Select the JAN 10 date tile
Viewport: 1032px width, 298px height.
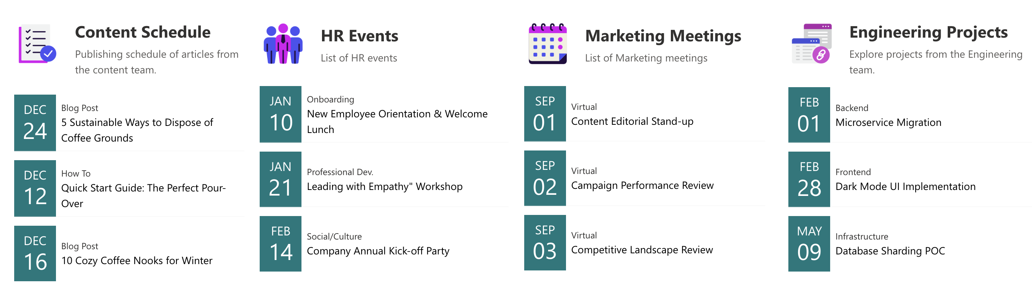(281, 115)
